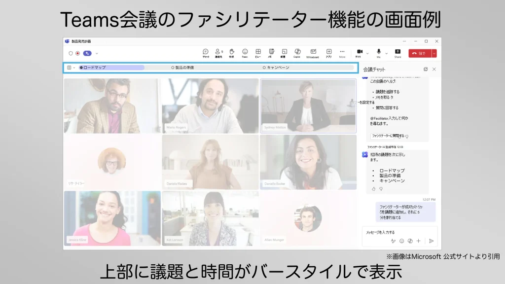Open the チャット (Chat) icon in toolbar
This screenshot has width=505, height=284.
[x=205, y=52]
